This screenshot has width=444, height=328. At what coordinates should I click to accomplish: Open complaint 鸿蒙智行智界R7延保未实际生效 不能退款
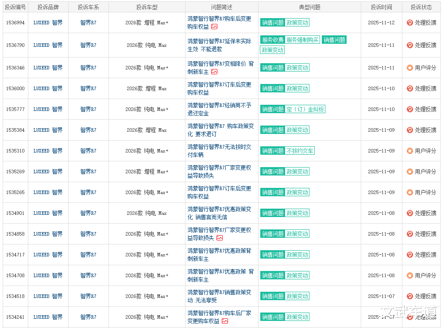tap(219, 45)
